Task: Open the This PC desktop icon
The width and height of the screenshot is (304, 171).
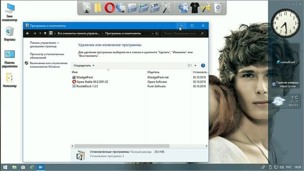Action: (x=9, y=12)
